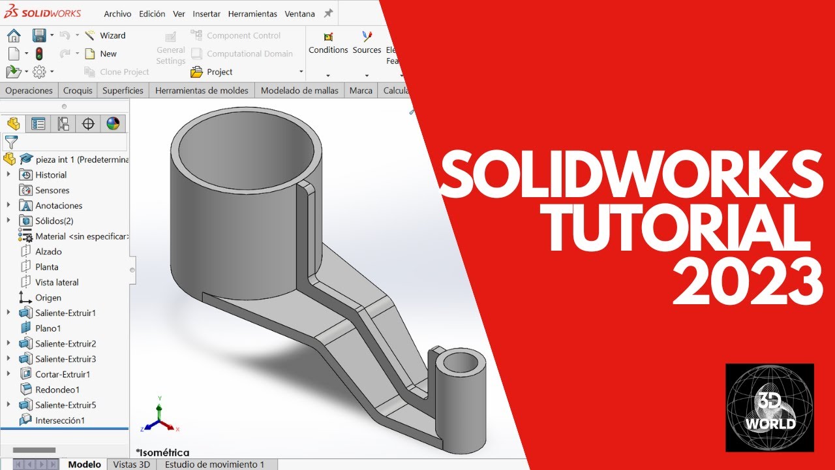The height and width of the screenshot is (470, 835).
Task: Open the Edición menu
Action: 152,14
